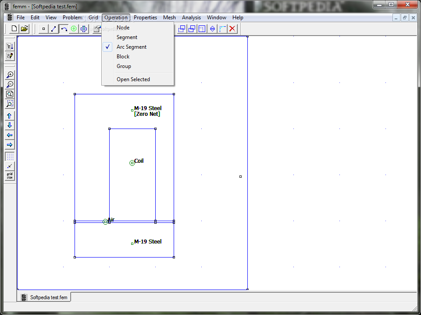Click the scale selected objects icon
The width and height of the screenshot is (421, 315).
click(x=202, y=29)
